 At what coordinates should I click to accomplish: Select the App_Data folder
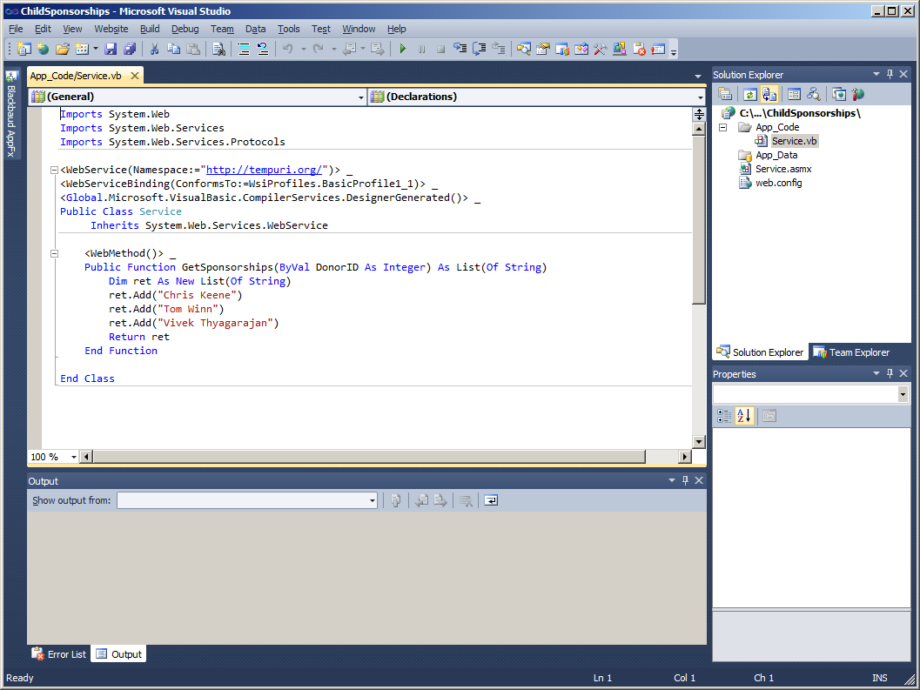(776, 155)
